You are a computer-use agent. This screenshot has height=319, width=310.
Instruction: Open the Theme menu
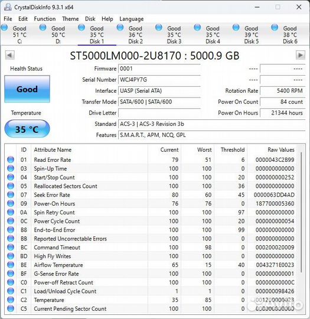pos(70,19)
